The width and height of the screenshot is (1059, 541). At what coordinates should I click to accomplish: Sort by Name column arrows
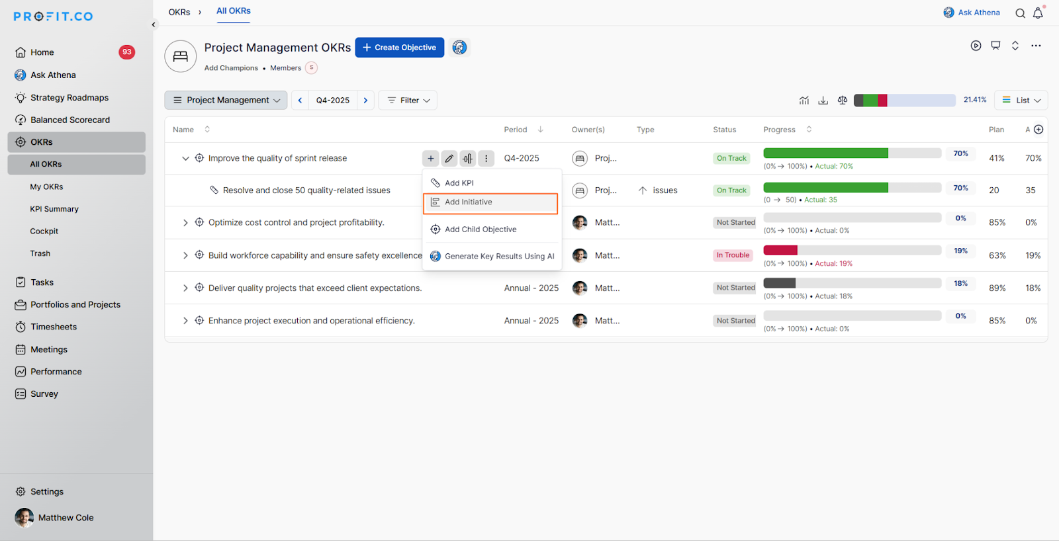[x=207, y=130]
